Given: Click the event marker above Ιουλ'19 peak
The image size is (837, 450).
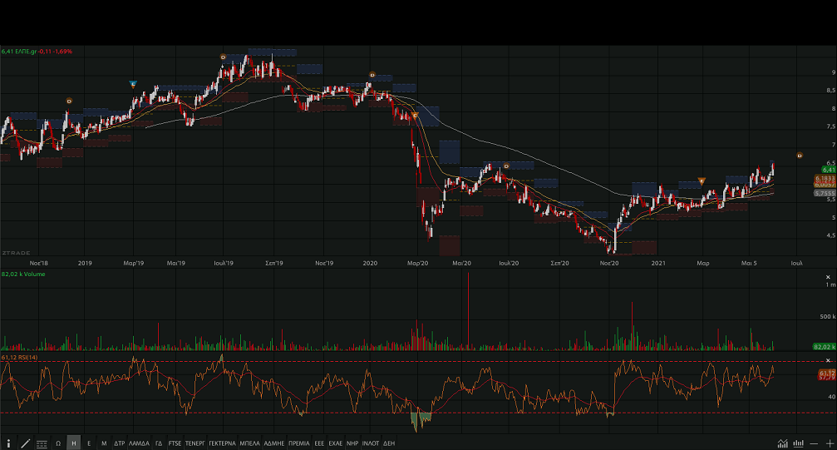Looking at the screenshot, I should point(223,57).
